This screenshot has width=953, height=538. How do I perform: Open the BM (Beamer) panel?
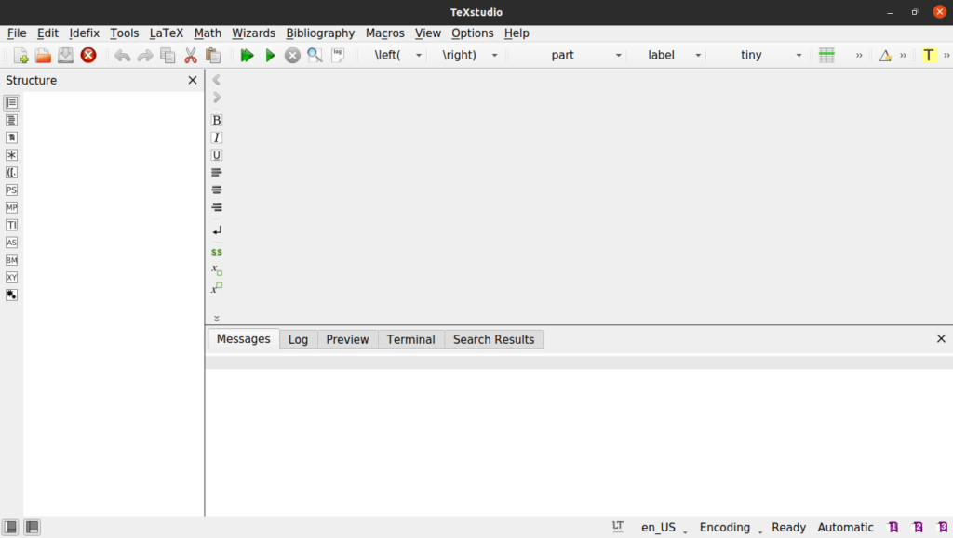tap(11, 260)
